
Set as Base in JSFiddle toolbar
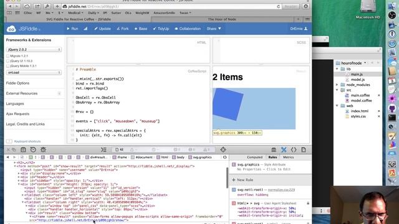(141, 29)
